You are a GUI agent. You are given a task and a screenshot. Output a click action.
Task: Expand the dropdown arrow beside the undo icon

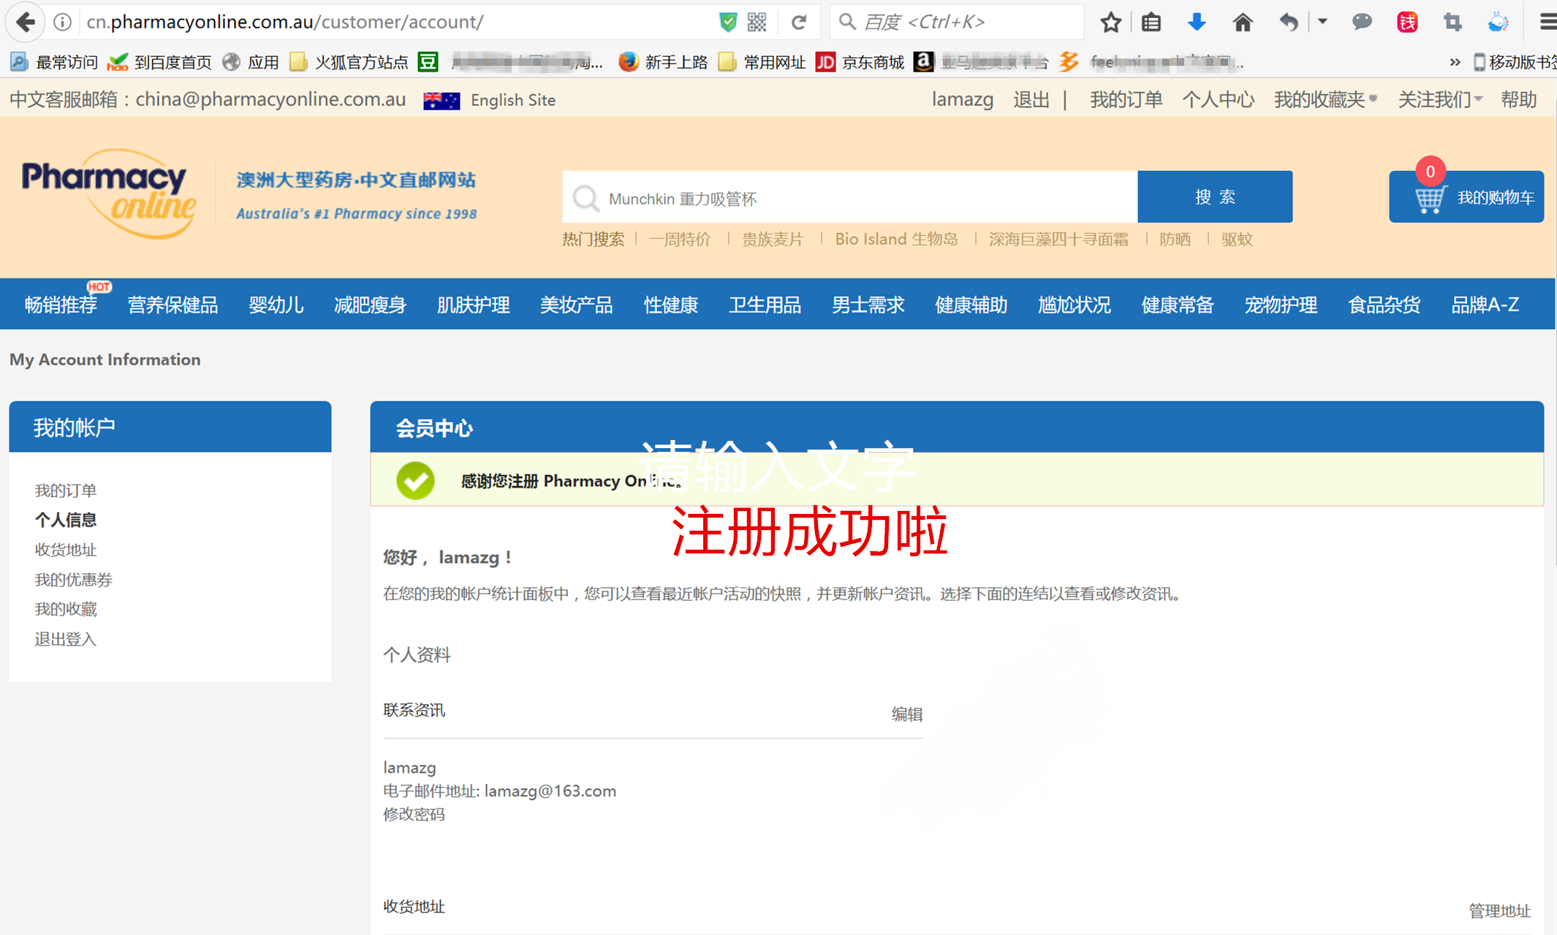[x=1322, y=22]
